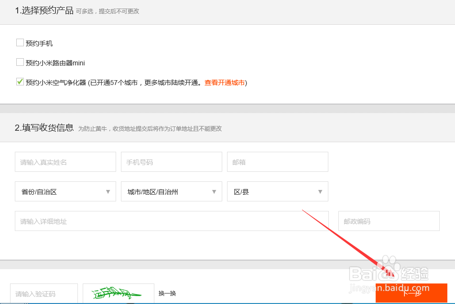This screenshot has width=455, height=304.
Task: Click the 请输入详细地址 address field
Action: [172, 221]
